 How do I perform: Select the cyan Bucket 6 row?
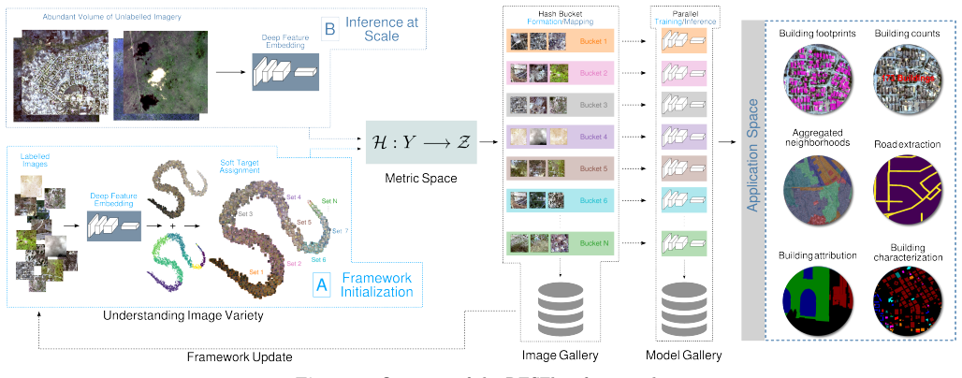coord(560,200)
